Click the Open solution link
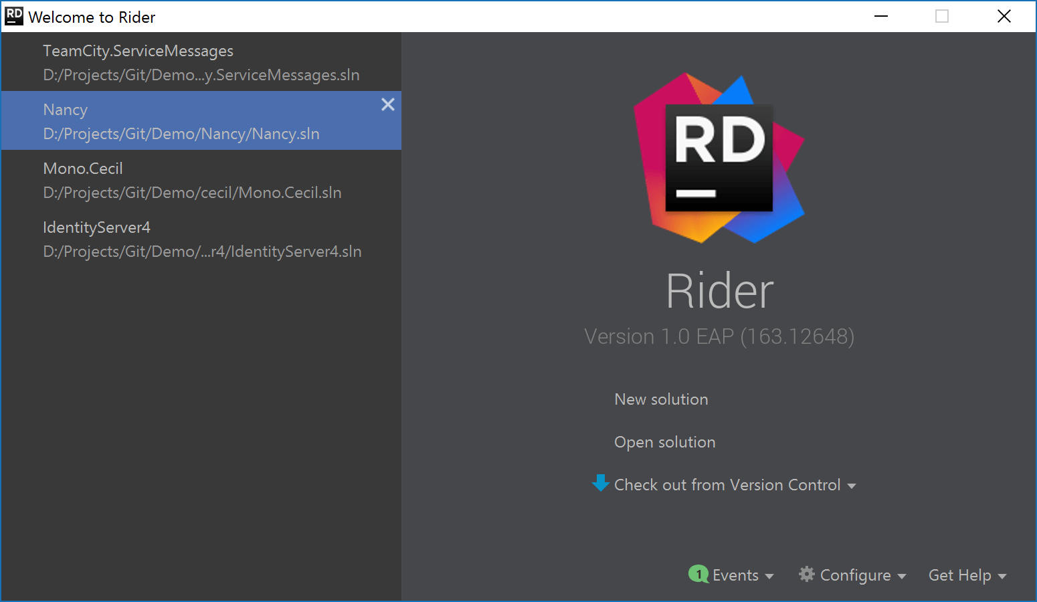 click(x=665, y=442)
